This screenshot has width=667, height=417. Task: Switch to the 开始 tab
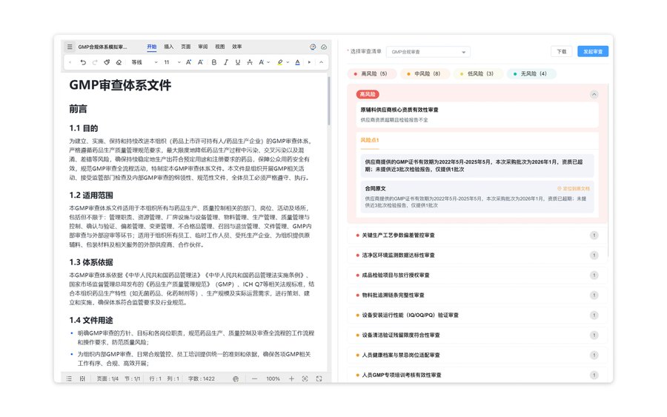coord(152,47)
